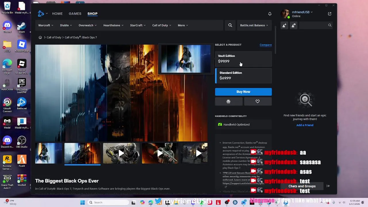Click the Buy Now button
The image size is (368, 207).
point(243,92)
